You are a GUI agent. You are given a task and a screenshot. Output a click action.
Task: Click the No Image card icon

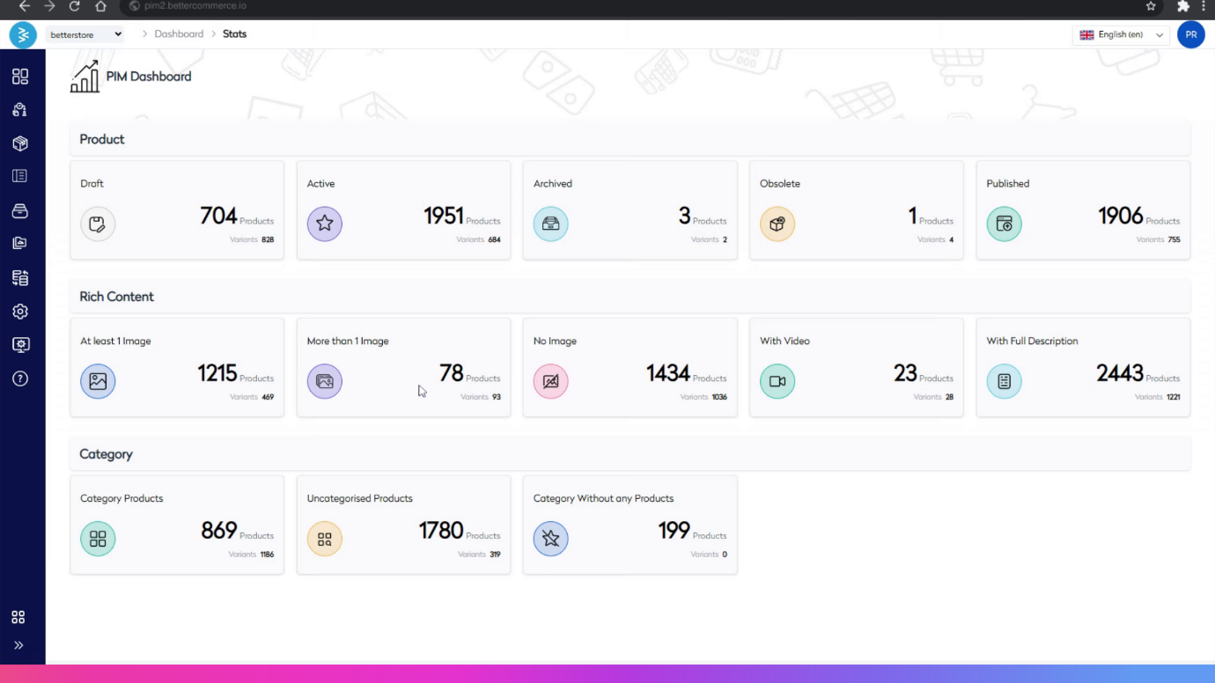point(550,381)
